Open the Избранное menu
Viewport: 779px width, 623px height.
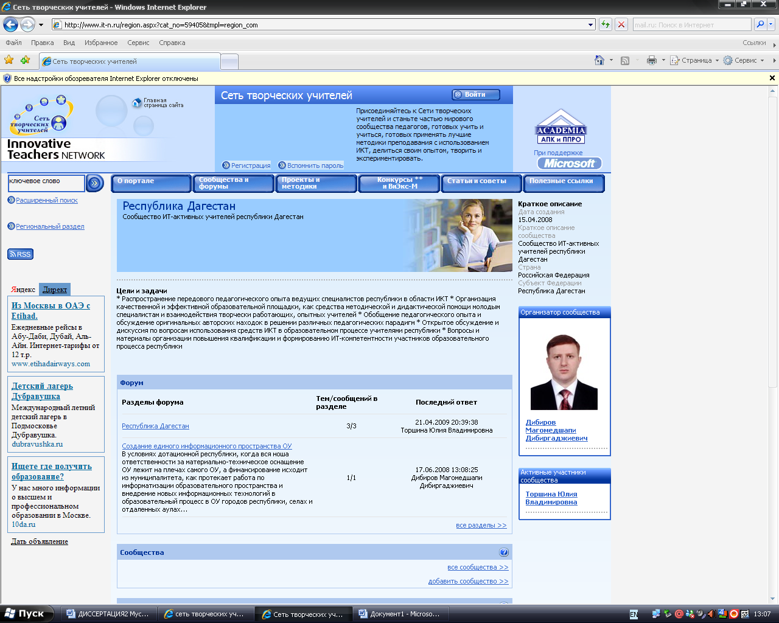pos(101,43)
